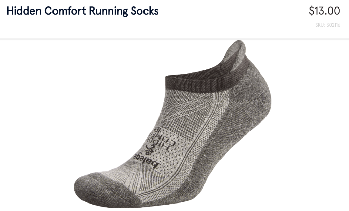Click the balega logo on the sock
The width and height of the screenshot is (349, 211).
(146, 161)
